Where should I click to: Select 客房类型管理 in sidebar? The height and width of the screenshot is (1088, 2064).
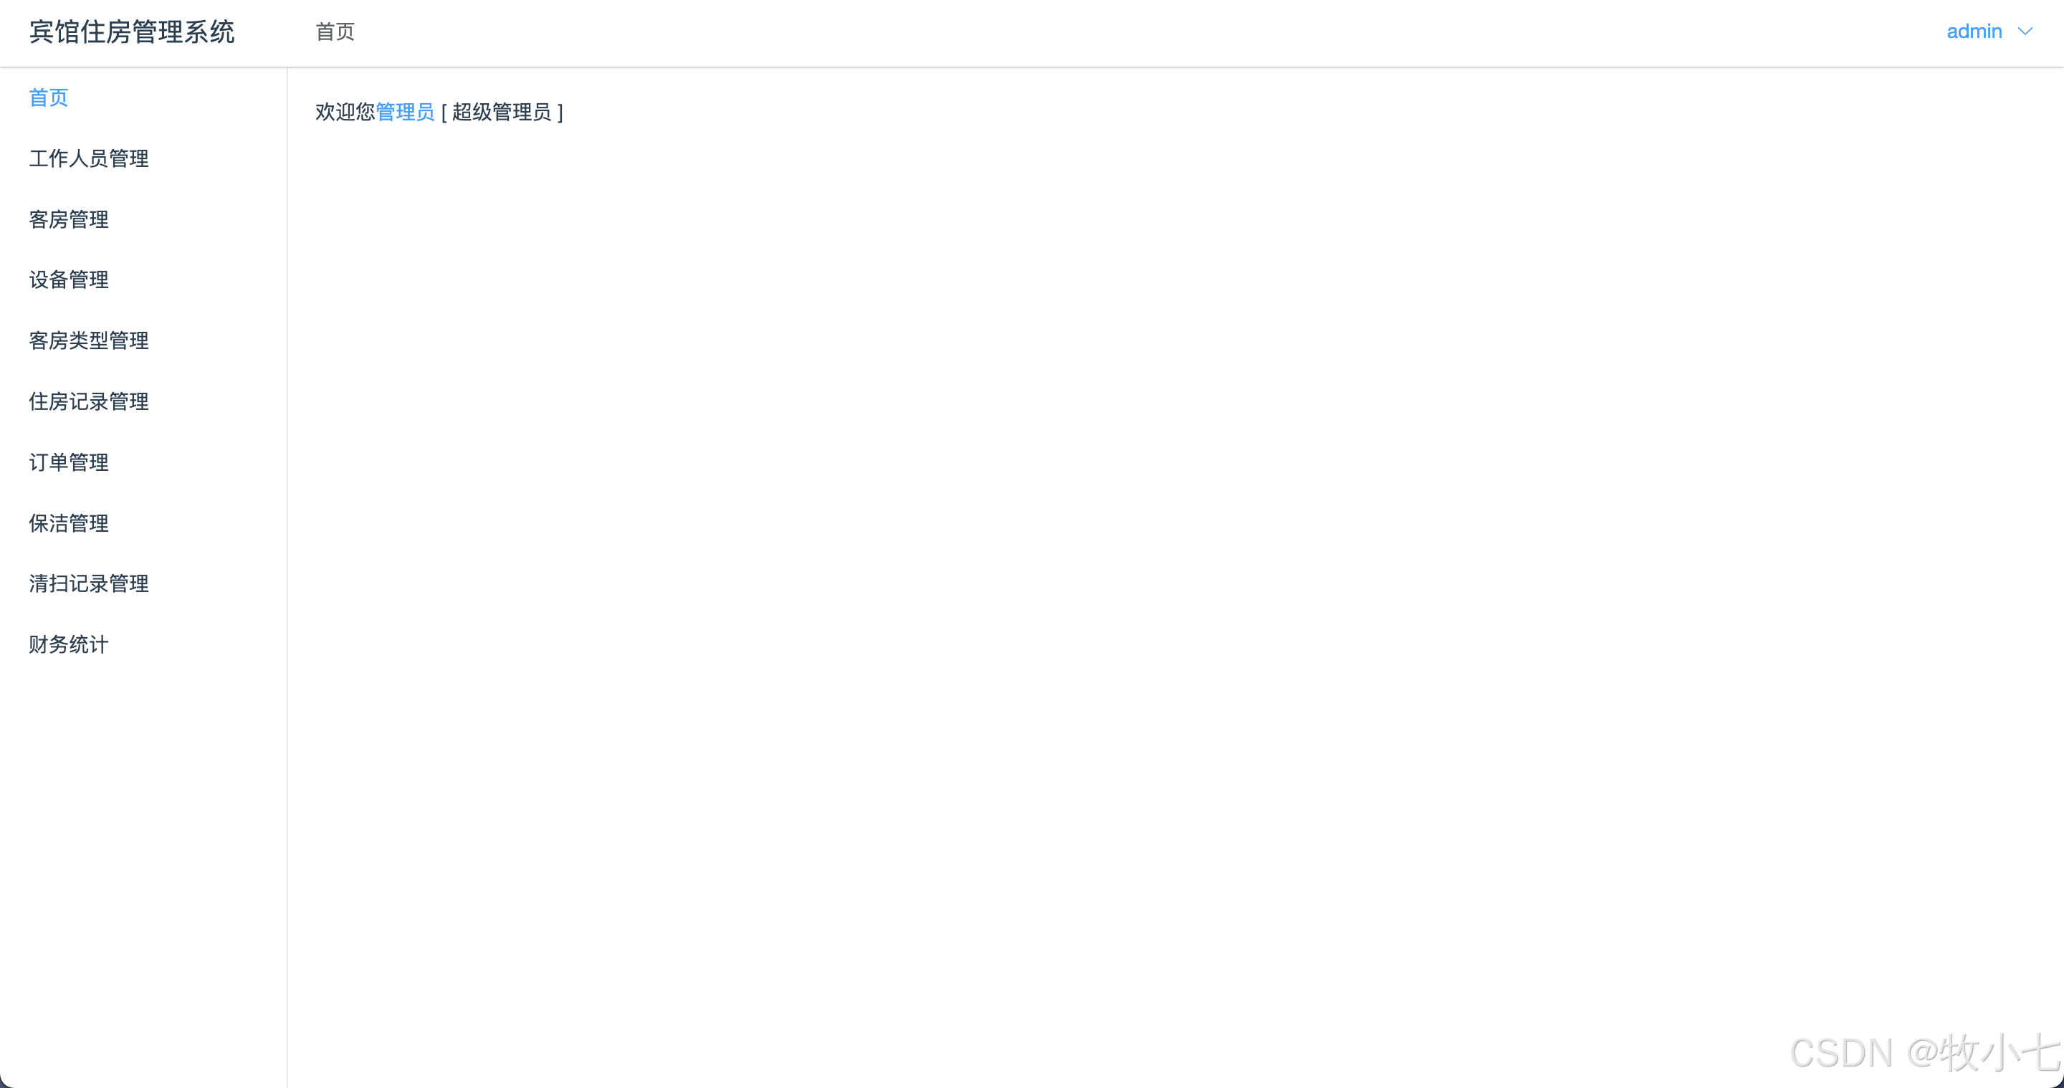click(x=89, y=340)
